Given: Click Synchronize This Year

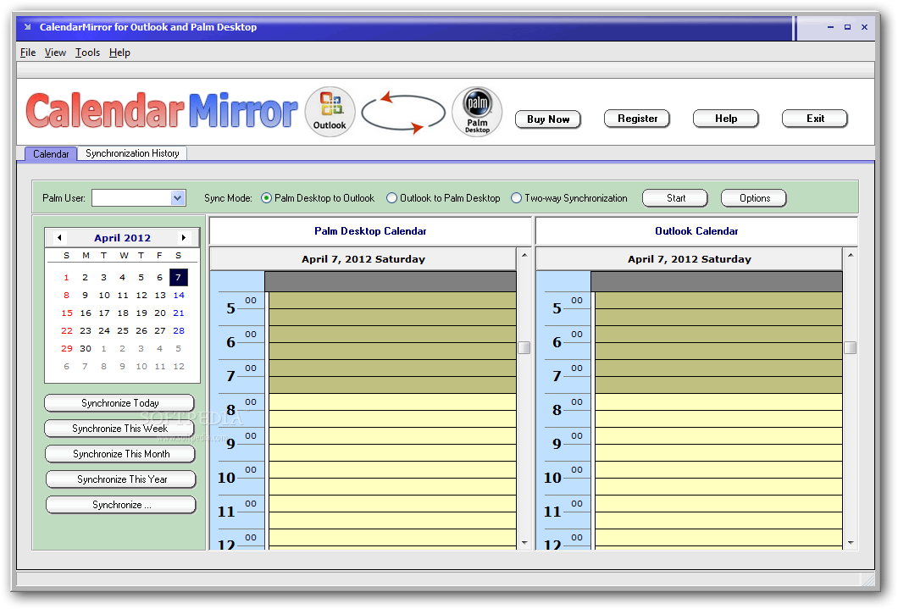Looking at the screenshot, I should pos(121,479).
